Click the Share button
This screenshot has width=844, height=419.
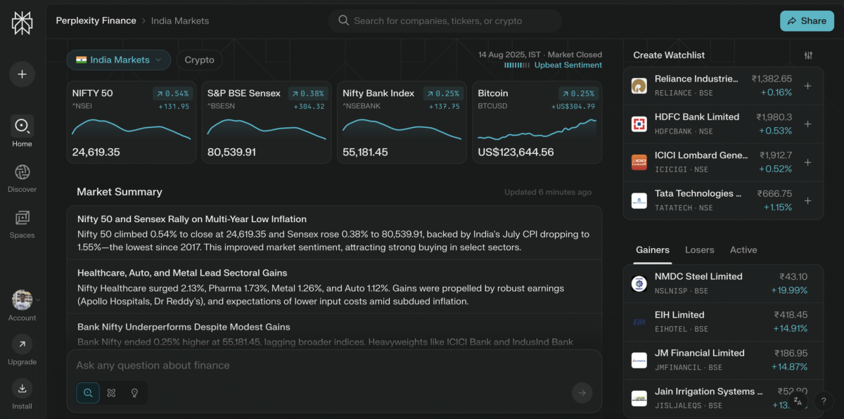point(807,20)
